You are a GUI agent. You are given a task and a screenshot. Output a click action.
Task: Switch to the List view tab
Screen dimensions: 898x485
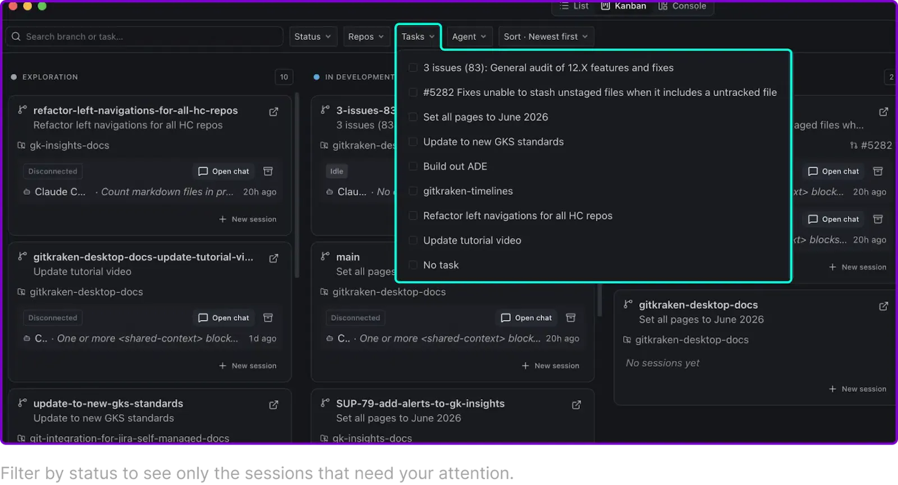pos(574,6)
